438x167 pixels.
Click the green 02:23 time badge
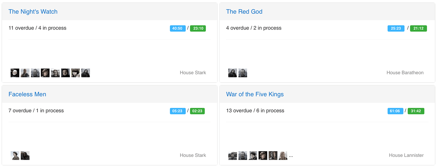click(197, 111)
